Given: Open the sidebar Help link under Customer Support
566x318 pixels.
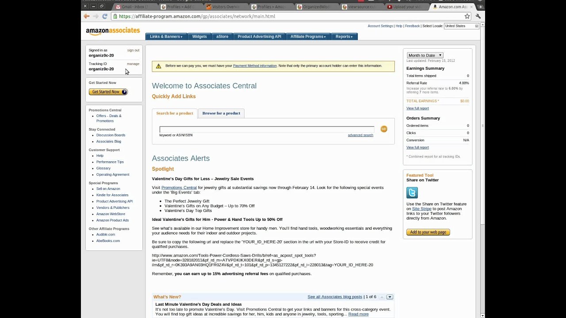Looking at the screenshot, I should click(100, 155).
